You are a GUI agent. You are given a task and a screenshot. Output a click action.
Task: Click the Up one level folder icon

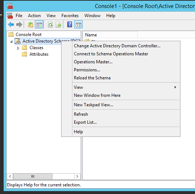[31, 24]
